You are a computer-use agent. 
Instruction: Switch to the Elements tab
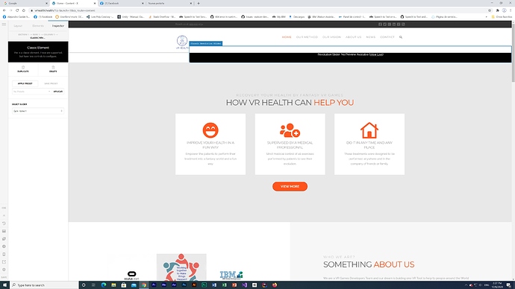[38, 25]
